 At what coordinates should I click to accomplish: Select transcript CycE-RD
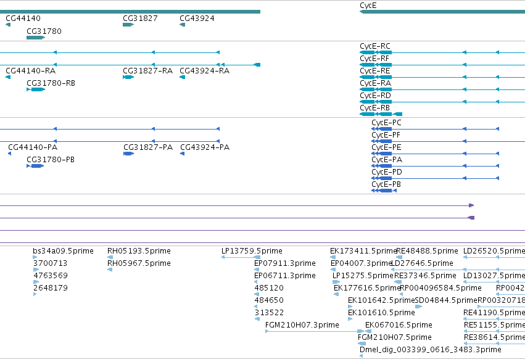[x=375, y=96]
